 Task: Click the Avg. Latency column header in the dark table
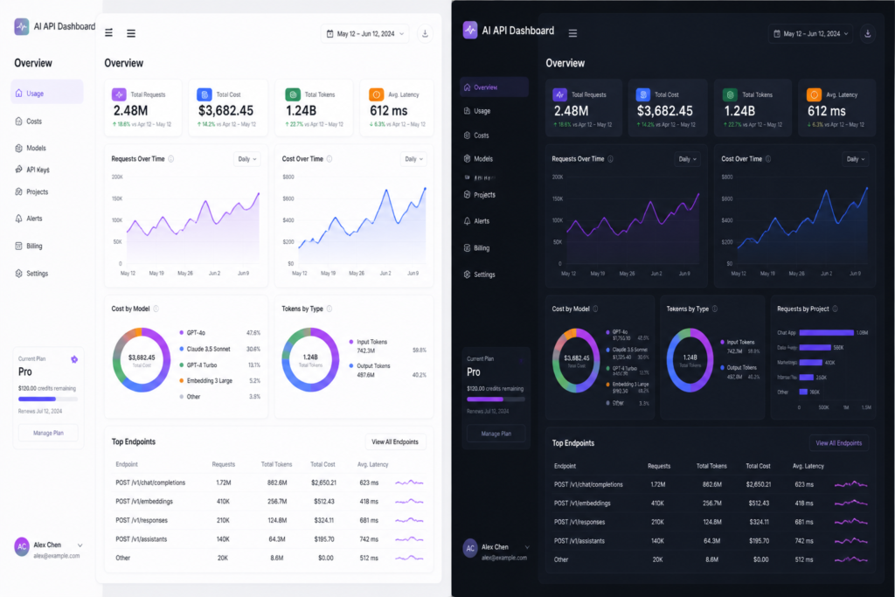(808, 466)
